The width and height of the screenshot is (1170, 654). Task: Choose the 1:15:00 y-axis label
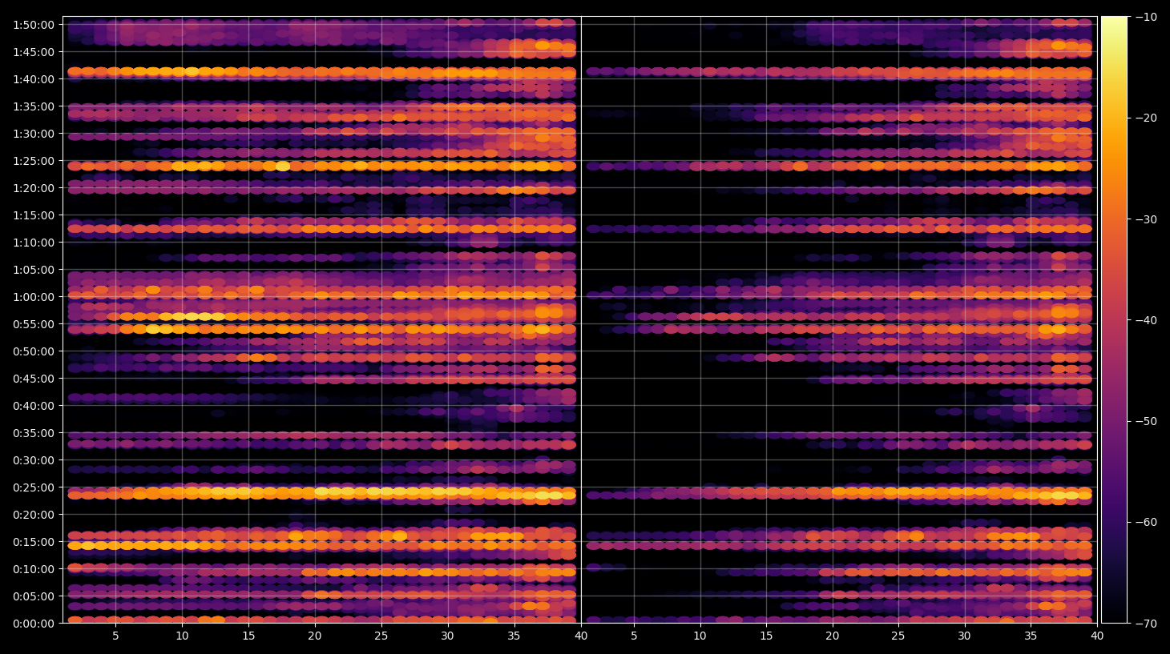(34, 215)
